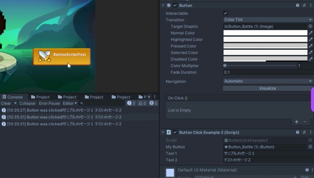
Task: Toggle Error Pause in Console
Action: (49, 103)
